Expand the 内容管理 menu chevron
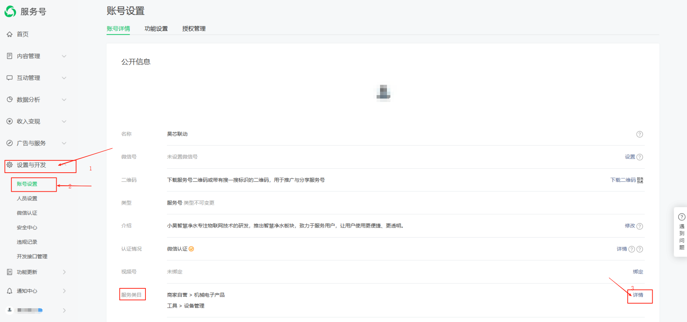Screen dimensions: 687x322 [x=64, y=56]
